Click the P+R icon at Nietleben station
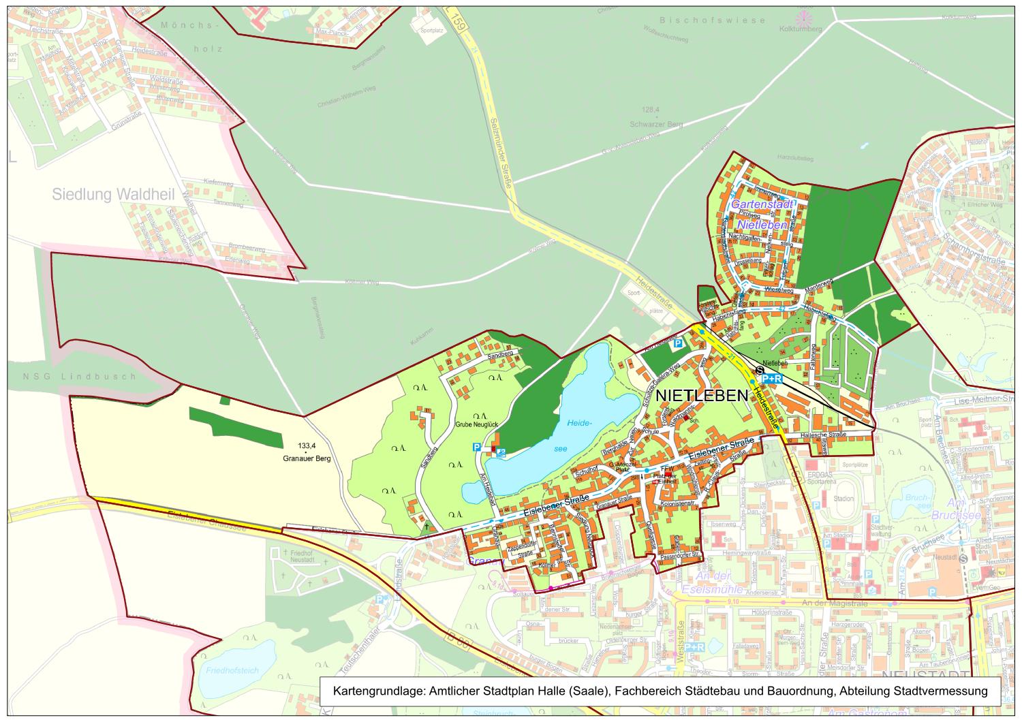This screenshot has height=722, width=1022. 773,379
